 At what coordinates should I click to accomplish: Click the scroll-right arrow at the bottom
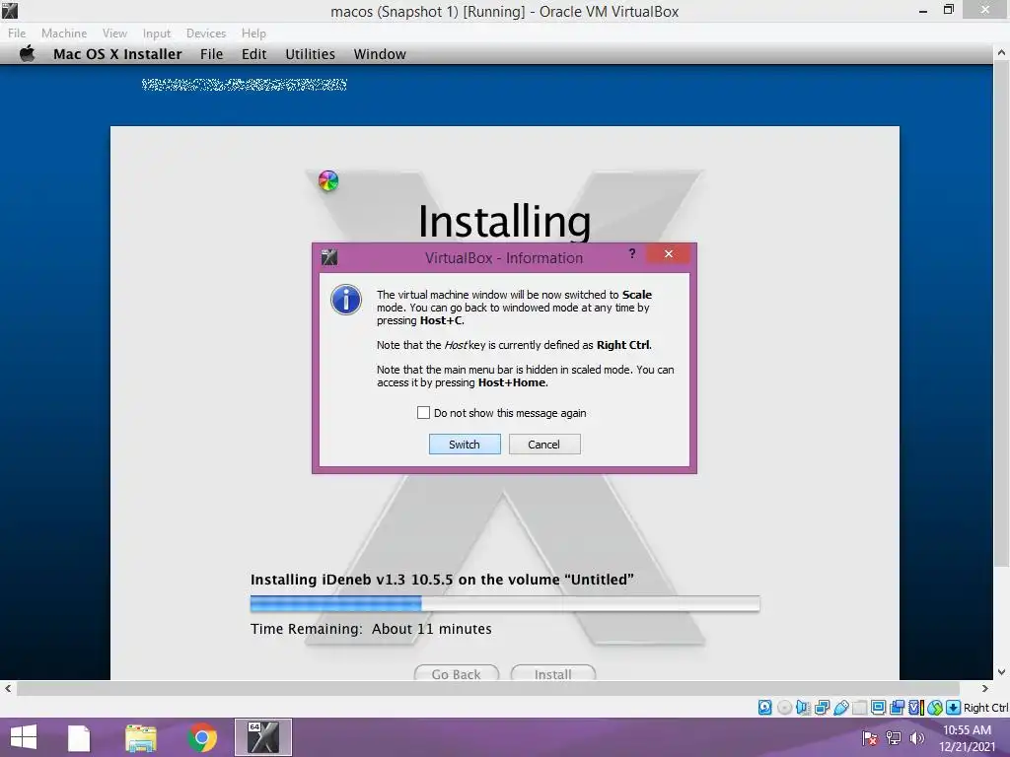coord(984,689)
